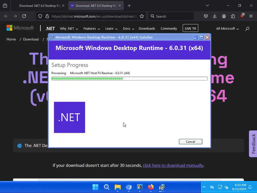257x193 pixels.
Task: Open site search magnifier
Action: pyautogui.click(x=247, y=29)
